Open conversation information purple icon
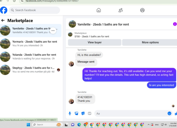177x128 pixels. tap(175, 24)
